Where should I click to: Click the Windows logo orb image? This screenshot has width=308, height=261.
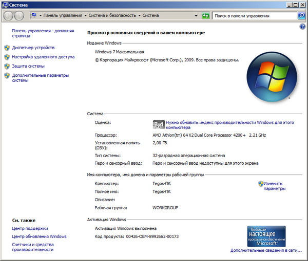(x=272, y=77)
